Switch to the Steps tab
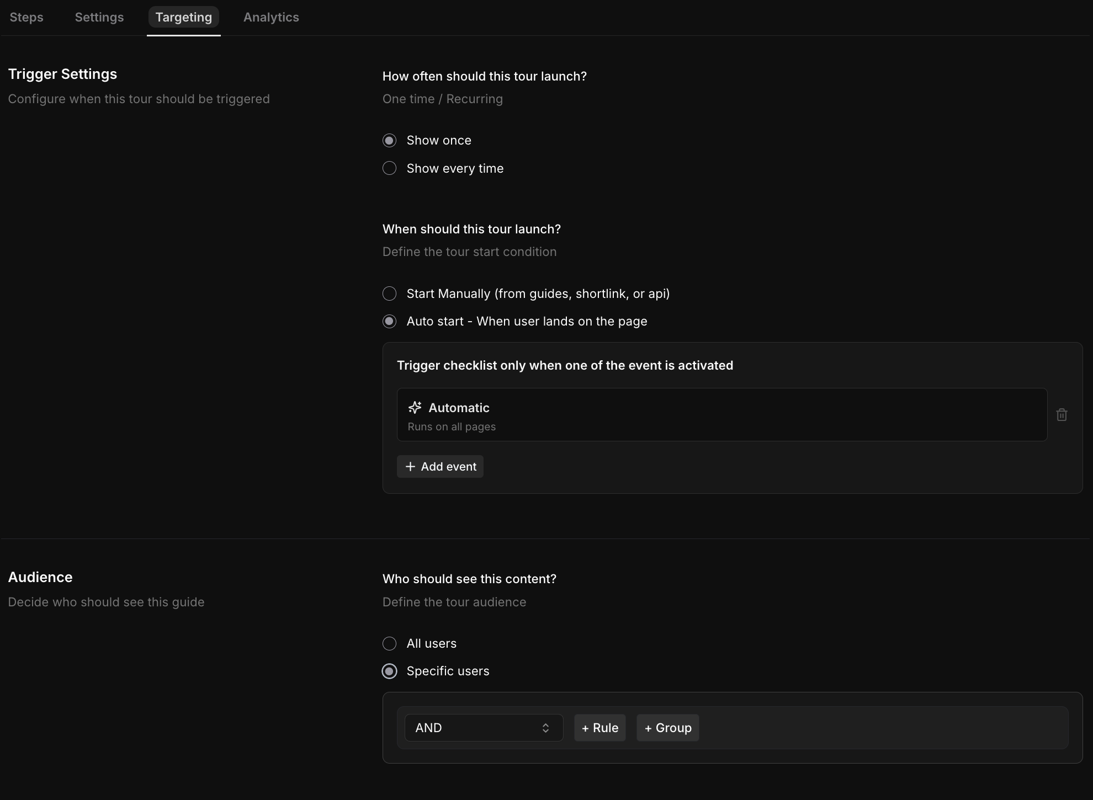1093x800 pixels. click(x=26, y=17)
